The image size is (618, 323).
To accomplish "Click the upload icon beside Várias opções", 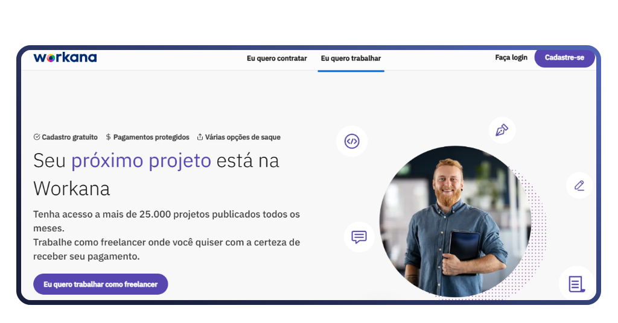I will point(200,137).
